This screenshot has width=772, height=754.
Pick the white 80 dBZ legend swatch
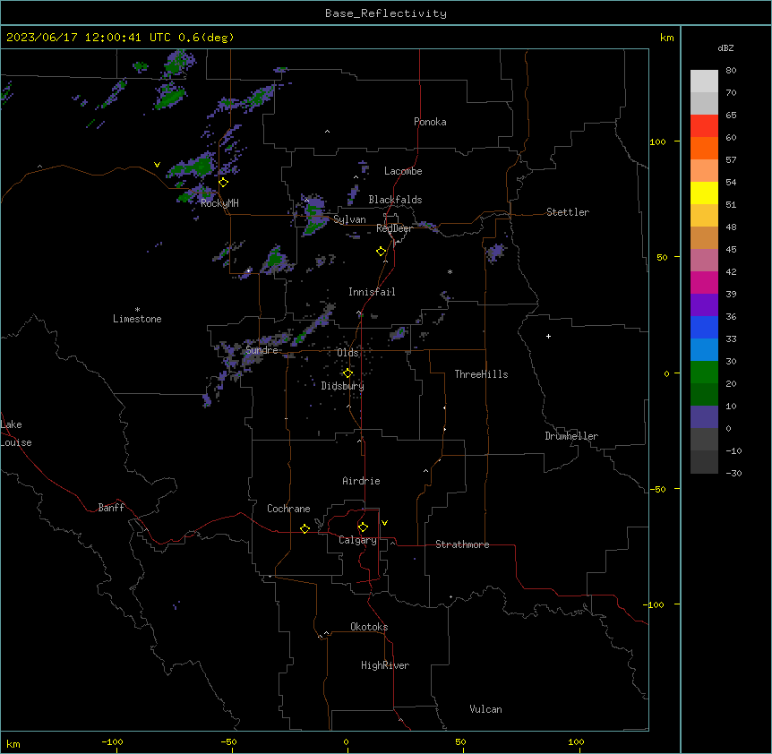tap(704, 81)
